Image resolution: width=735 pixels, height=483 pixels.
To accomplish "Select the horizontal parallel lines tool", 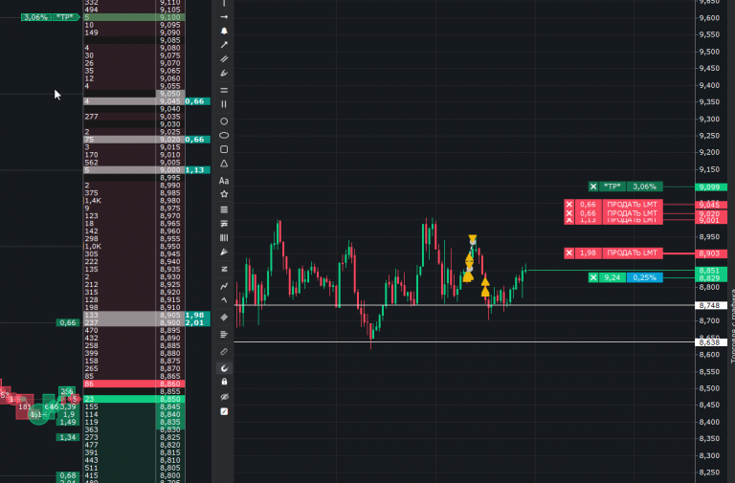I will click(x=224, y=90).
